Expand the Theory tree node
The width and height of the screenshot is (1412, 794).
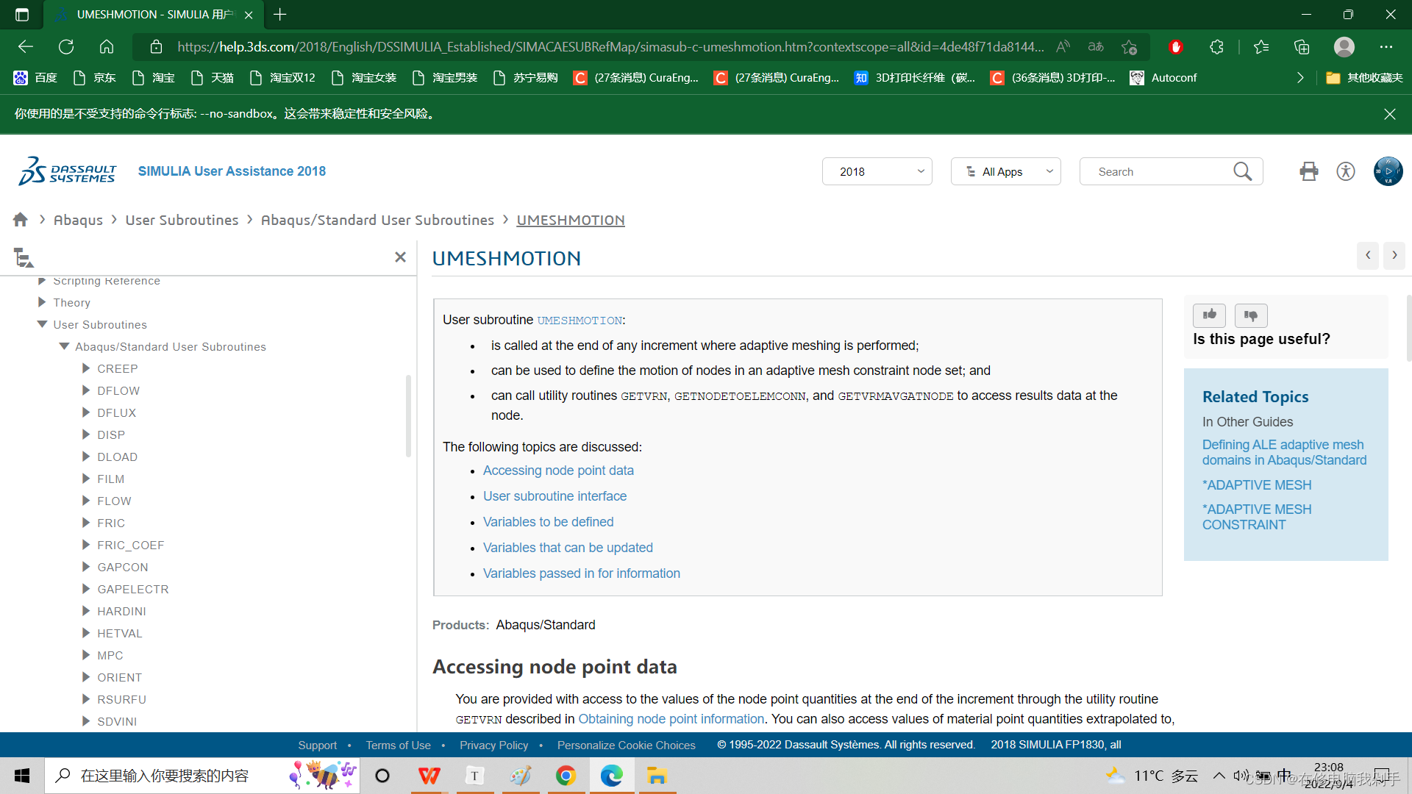point(42,302)
